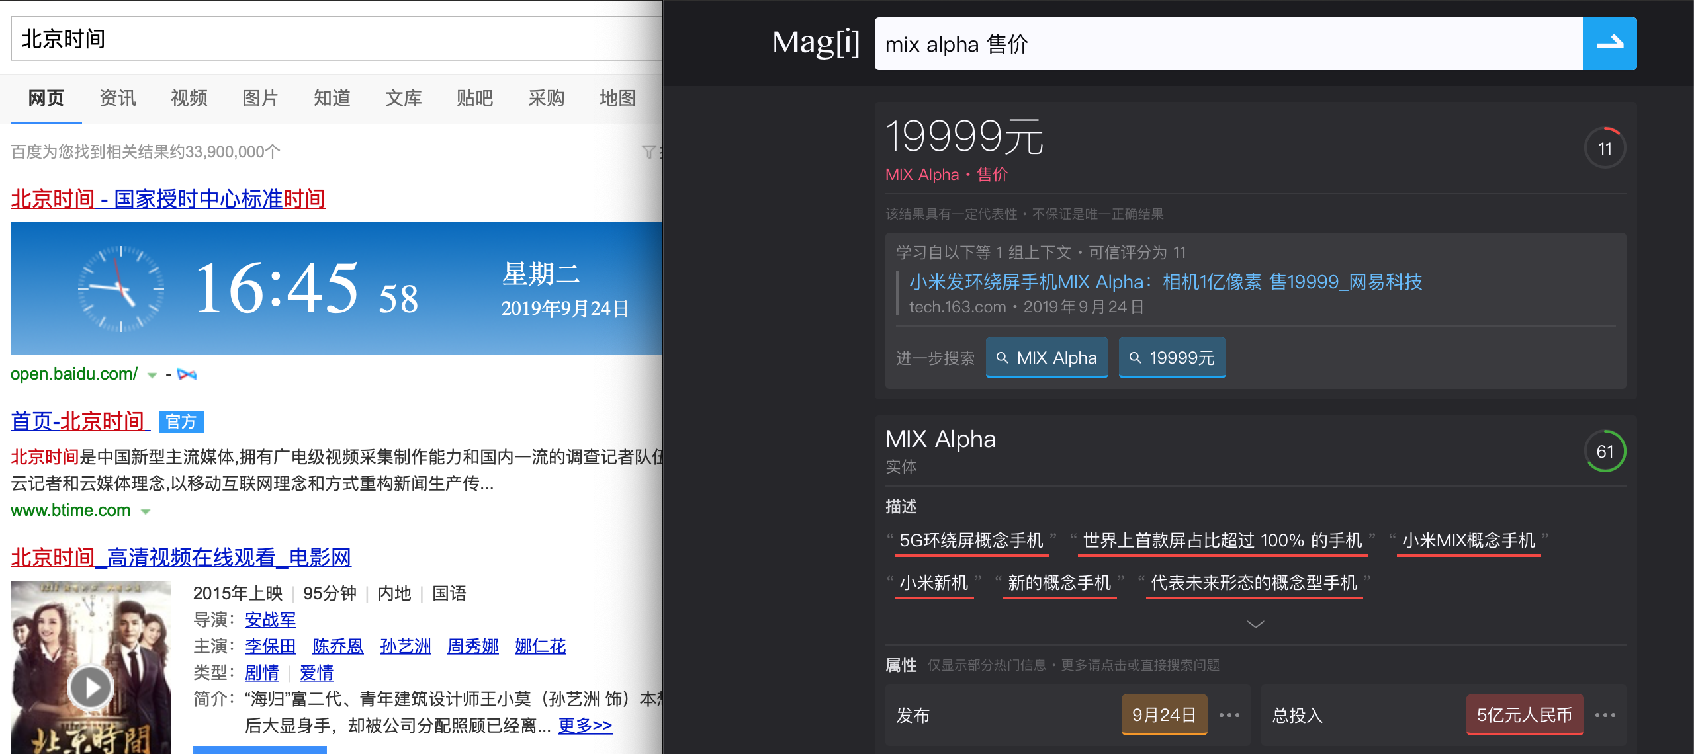
Task: Click description tag 5G环绕屏概念手机
Action: [x=971, y=541]
